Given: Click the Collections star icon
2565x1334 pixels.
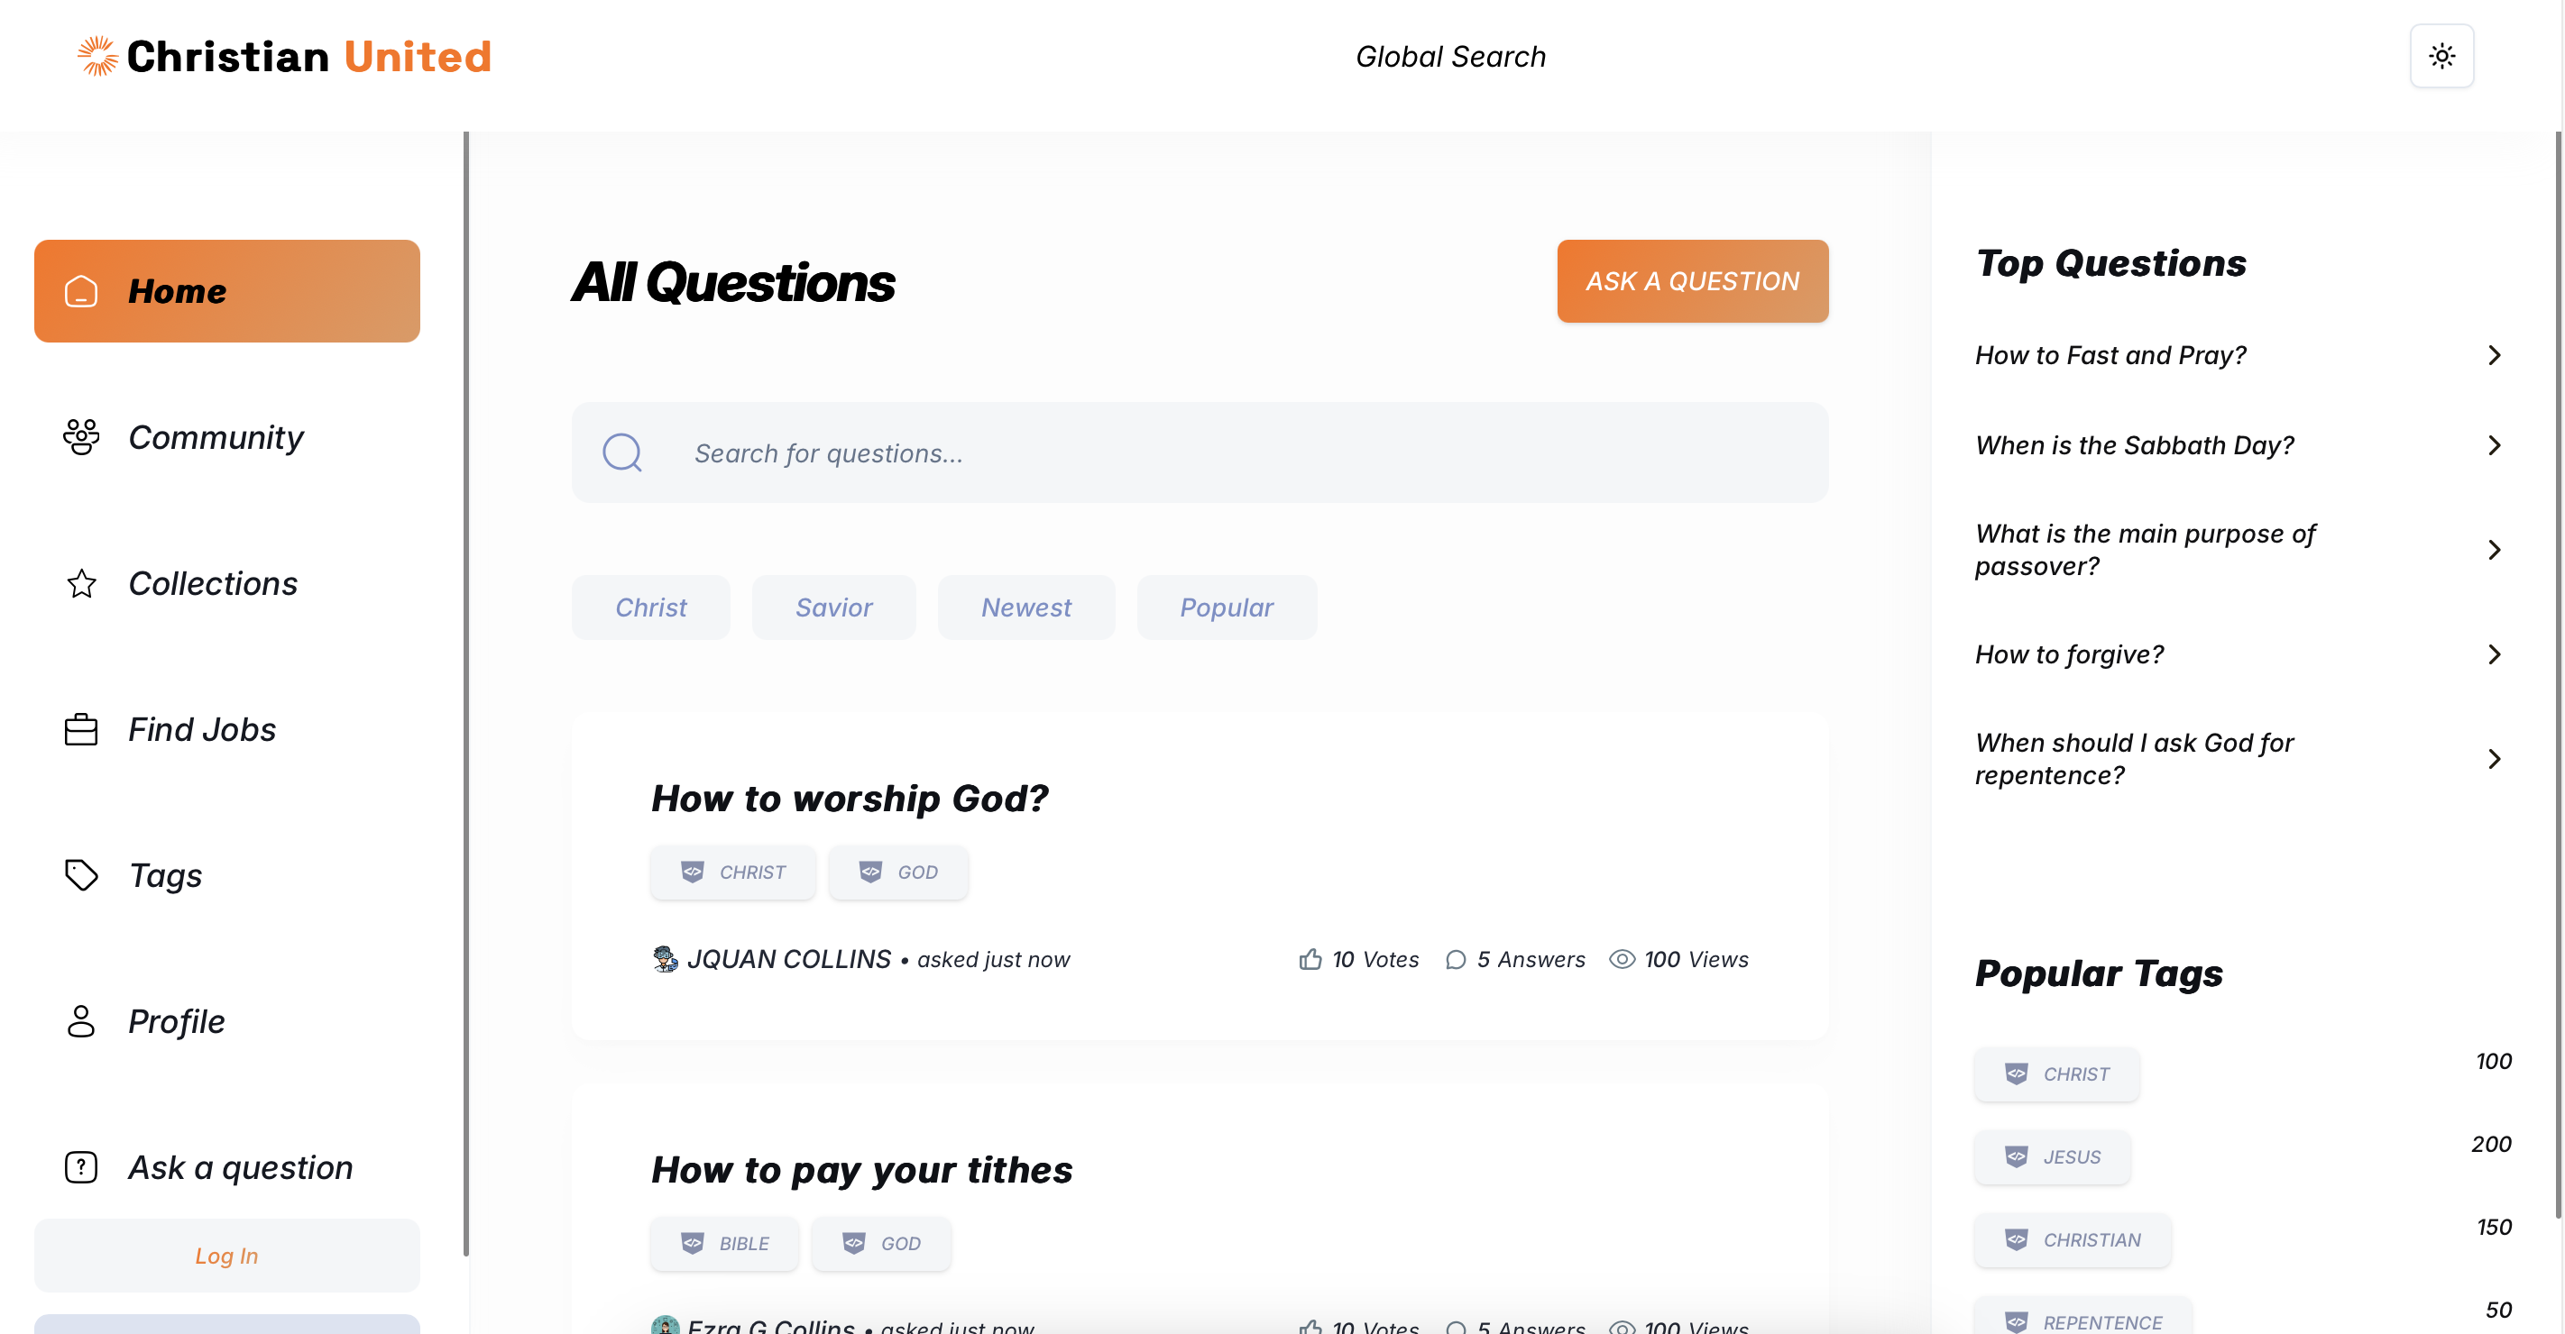Looking at the screenshot, I should (x=80, y=584).
